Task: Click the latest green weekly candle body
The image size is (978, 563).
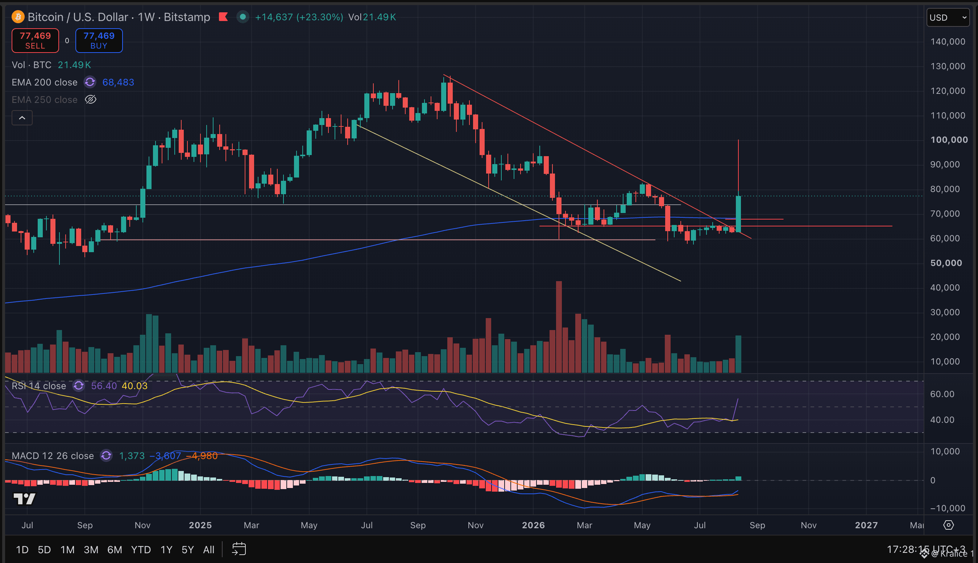Action: 738,214
